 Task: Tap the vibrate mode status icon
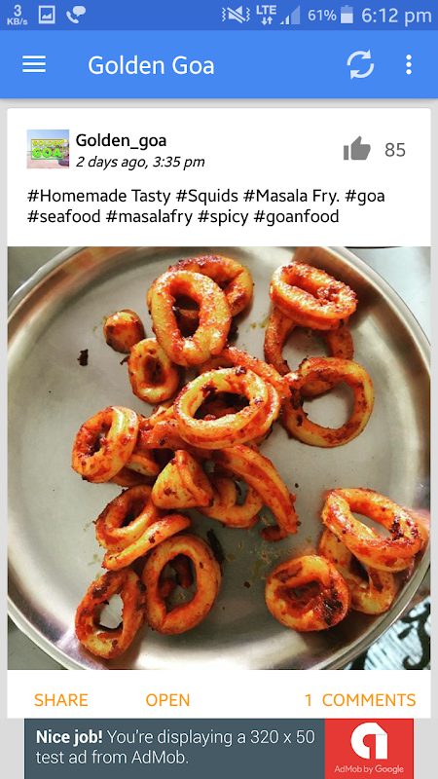[x=236, y=16]
